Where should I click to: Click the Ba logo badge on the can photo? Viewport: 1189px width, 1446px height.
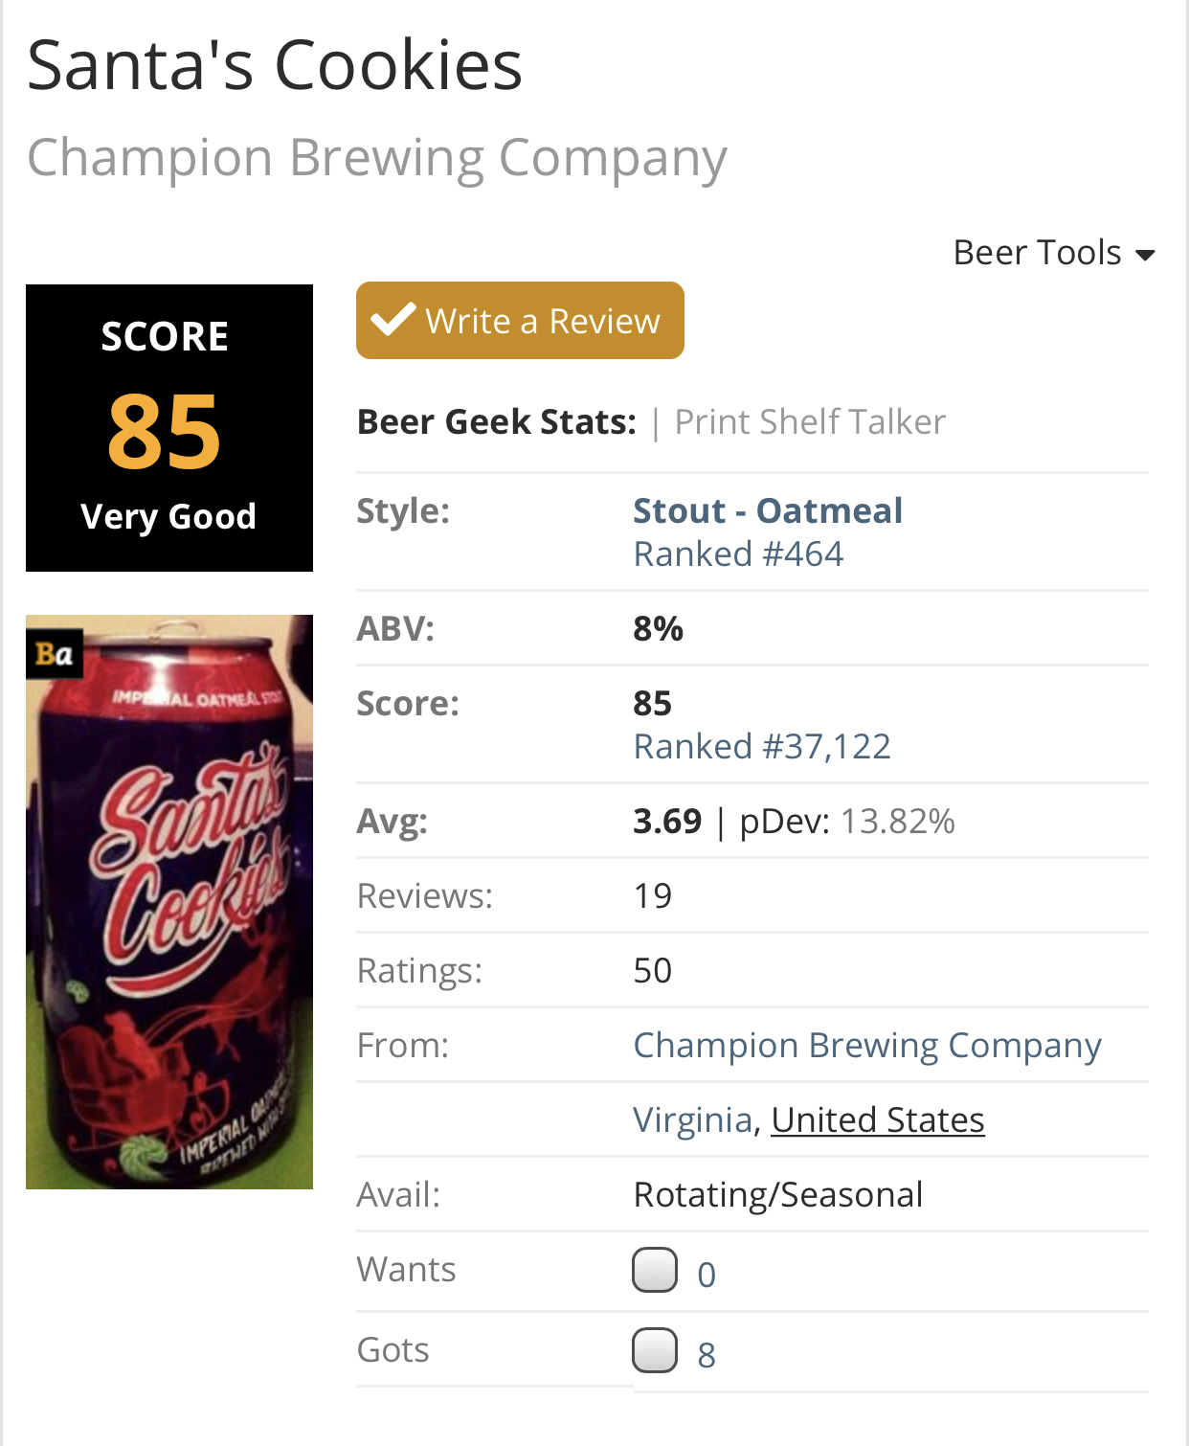click(x=55, y=654)
